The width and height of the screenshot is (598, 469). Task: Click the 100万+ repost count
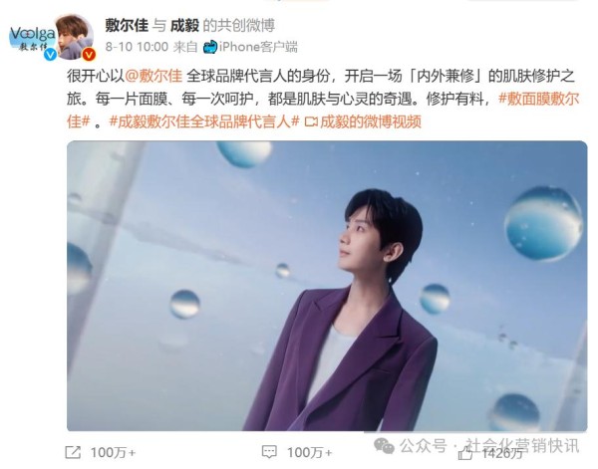point(113,453)
